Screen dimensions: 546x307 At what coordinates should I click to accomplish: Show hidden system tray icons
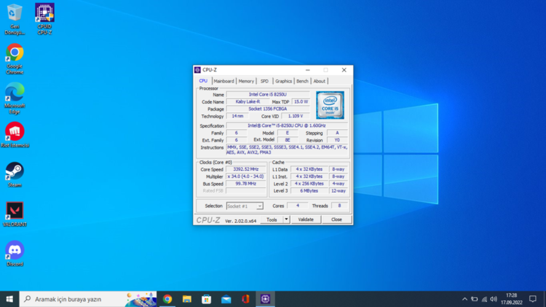tap(464, 299)
